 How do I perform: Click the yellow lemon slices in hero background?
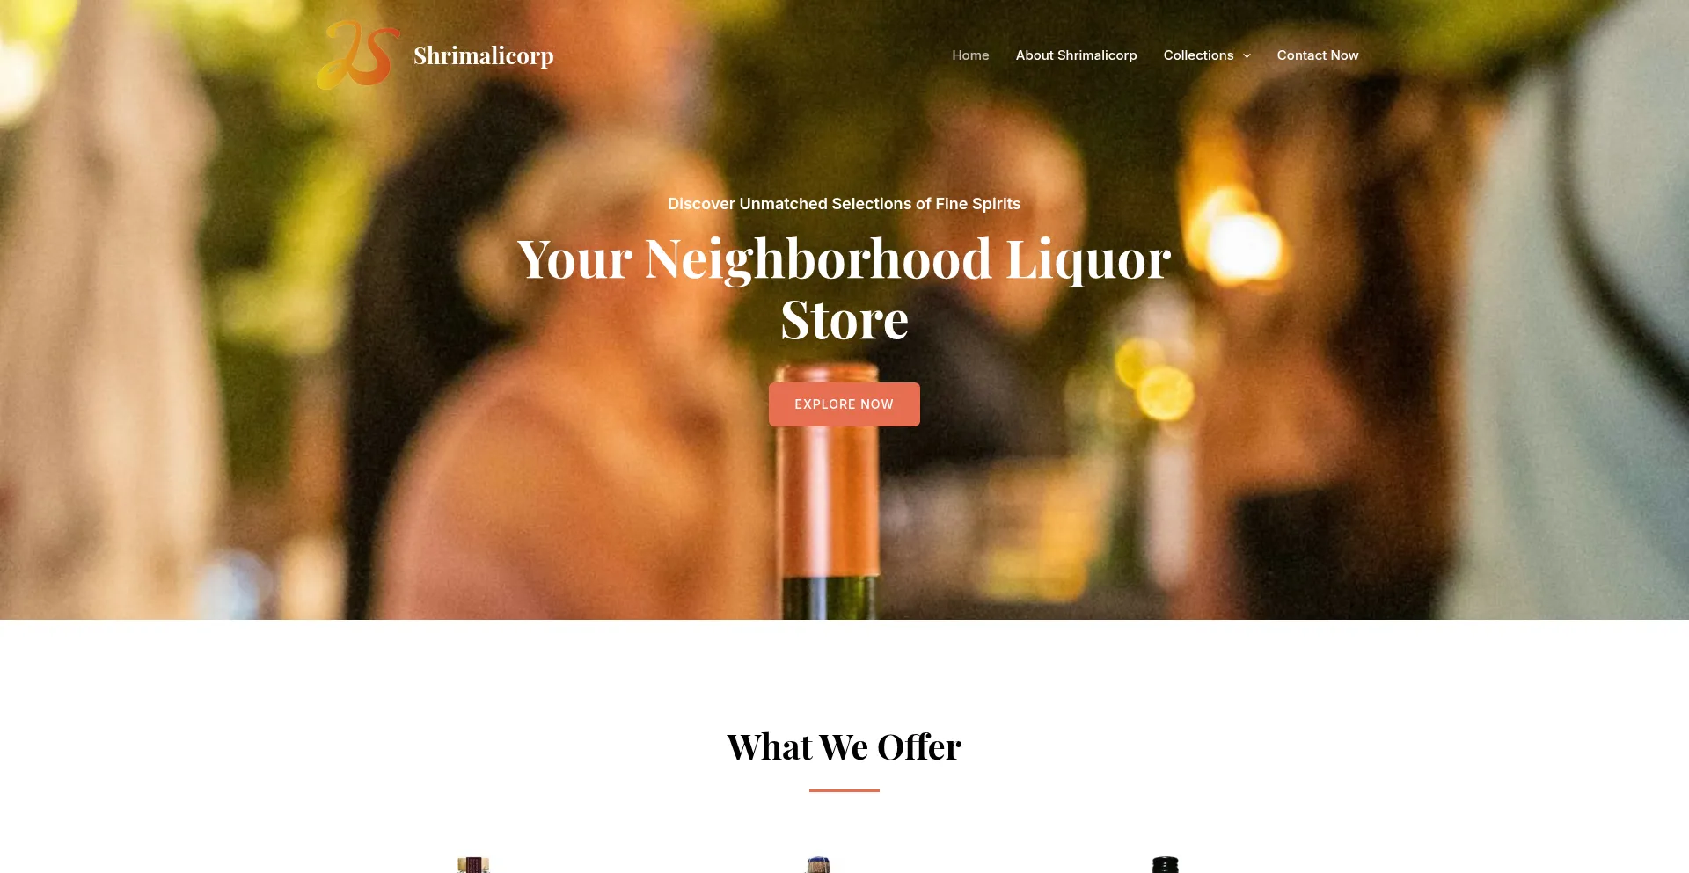[1154, 378]
